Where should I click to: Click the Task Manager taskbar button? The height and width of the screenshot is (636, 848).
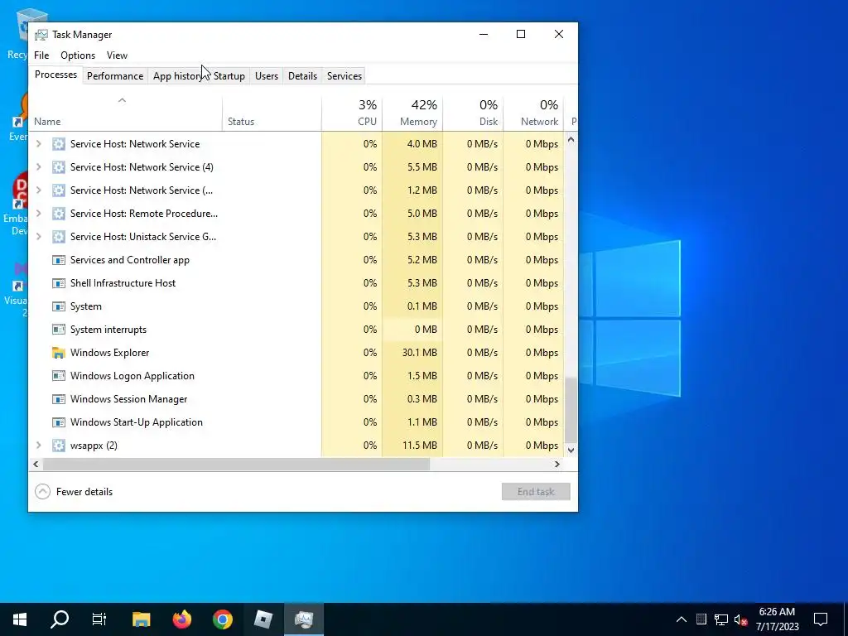304,619
